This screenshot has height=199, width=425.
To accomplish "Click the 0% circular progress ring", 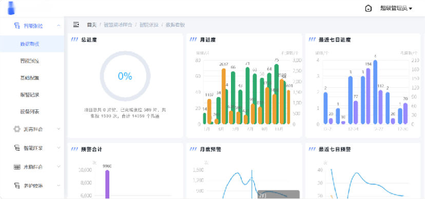I will click(125, 76).
